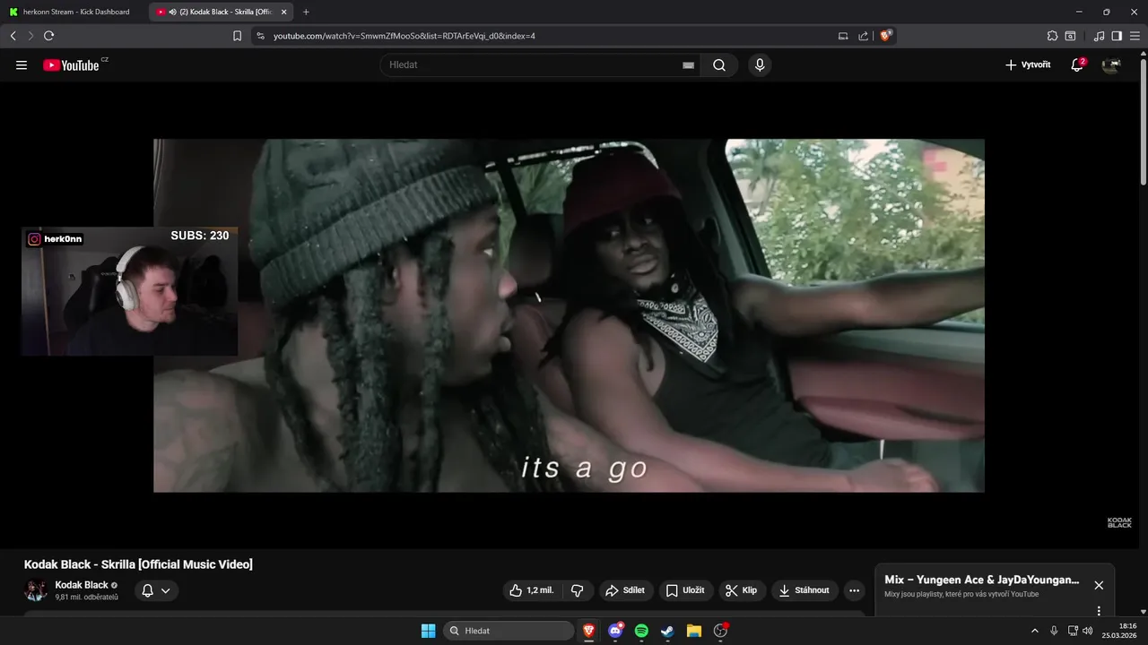View site information icon in address bar
This screenshot has width=1148, height=645.
(x=260, y=36)
